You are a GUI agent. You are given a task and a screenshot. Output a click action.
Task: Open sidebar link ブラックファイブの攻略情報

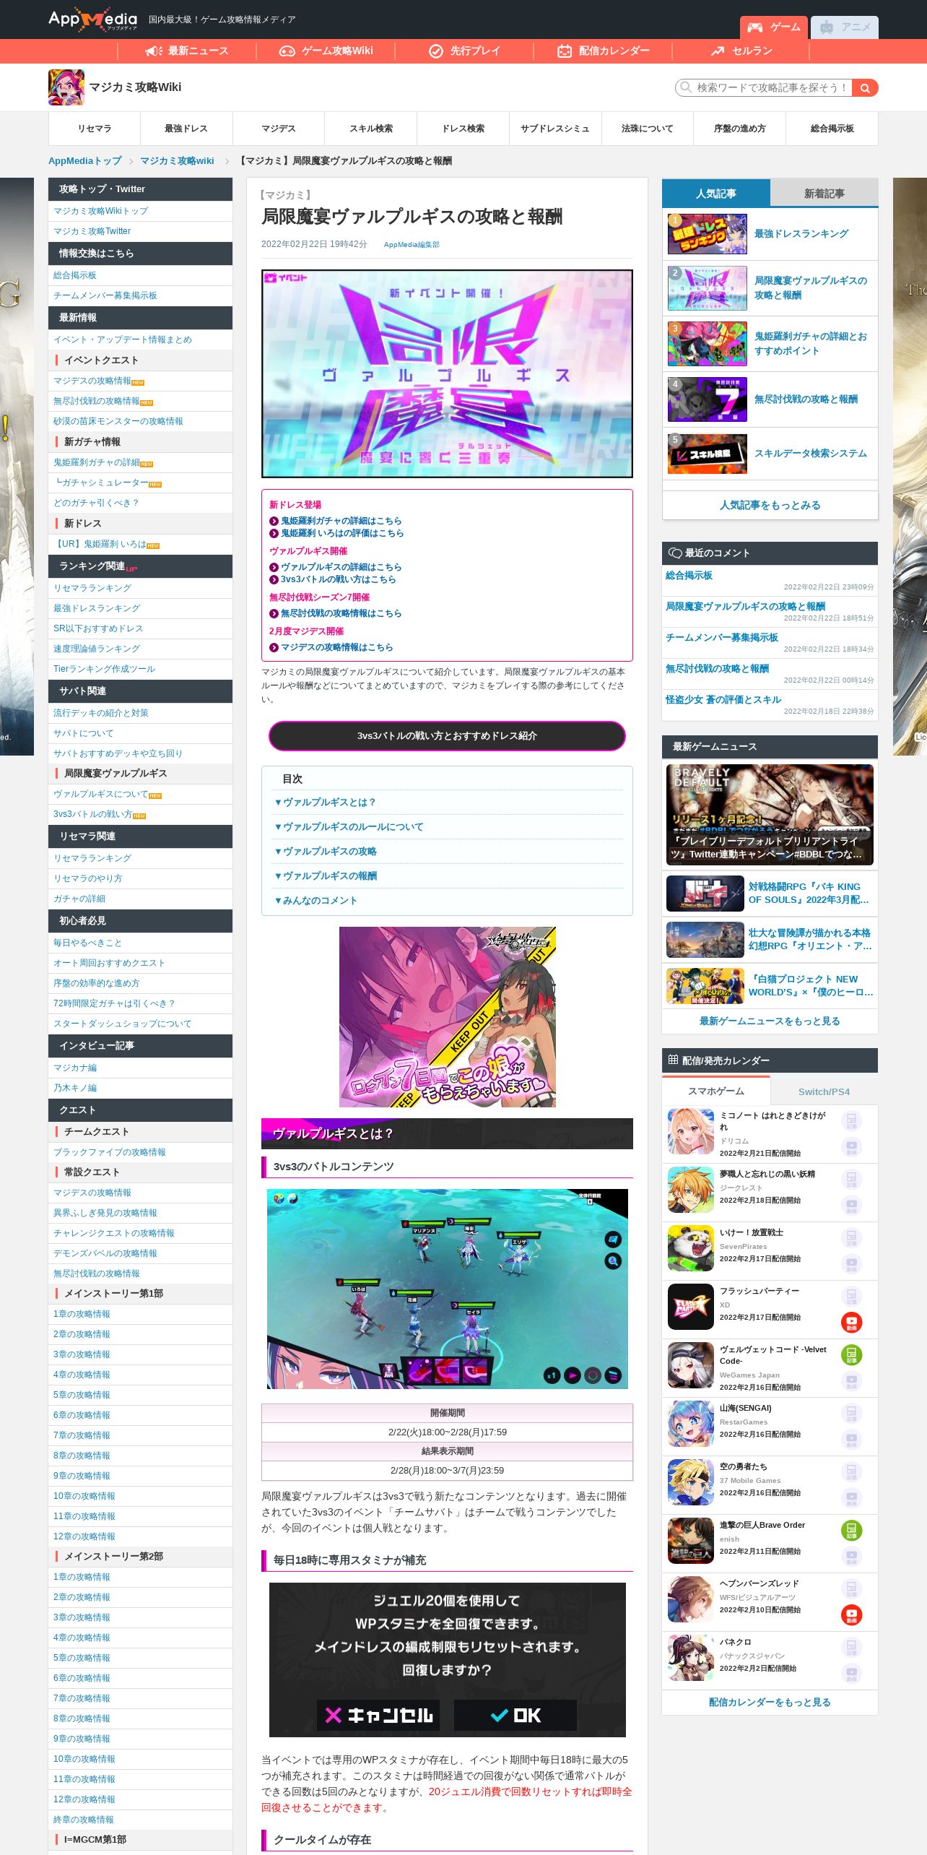(110, 1152)
